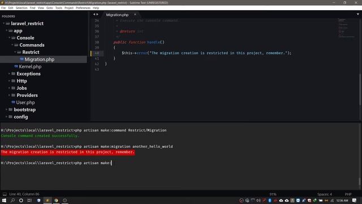Click the laravel_restrict root folder icon
Image resolution: width=362 pixels, height=204 pixels.
(x=8, y=23)
